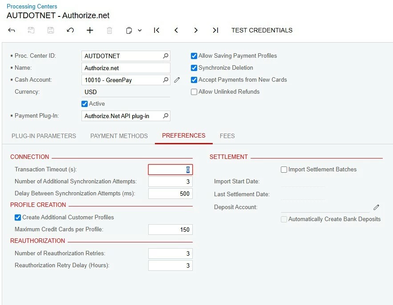Click Number of Additional Synchronization Attempts field
The width and height of the screenshot is (393, 305).
pyautogui.click(x=170, y=182)
